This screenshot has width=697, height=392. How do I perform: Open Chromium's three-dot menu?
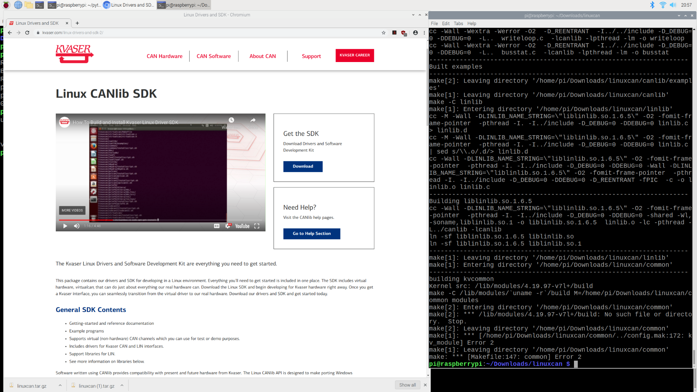424,33
